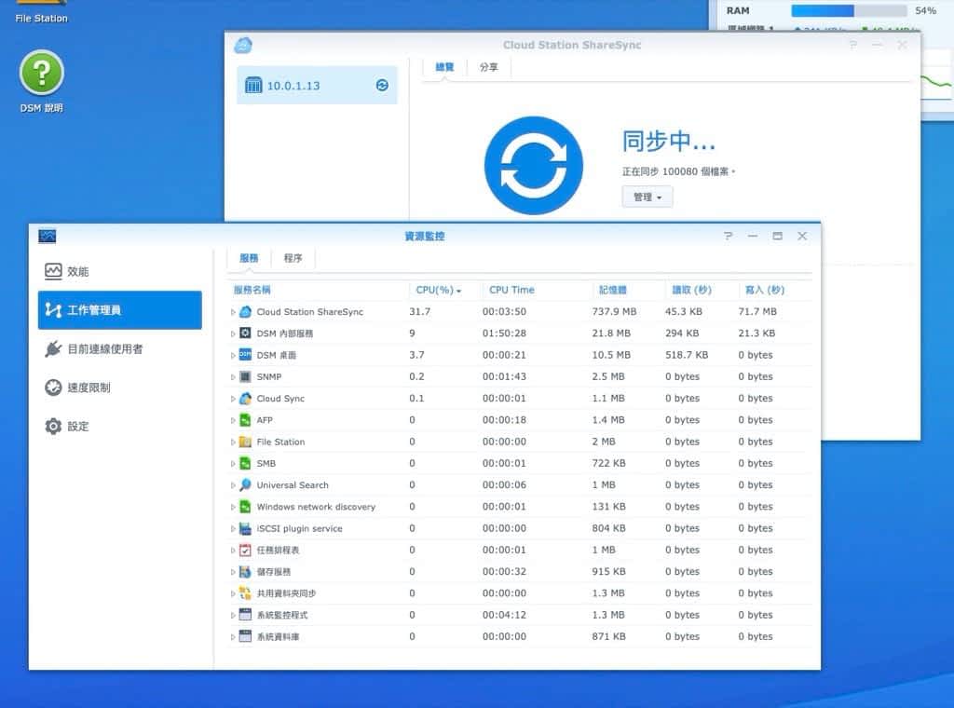Image resolution: width=954 pixels, height=708 pixels.
Task: Expand the Cloud Station ShareSync service row
Action: tap(233, 312)
